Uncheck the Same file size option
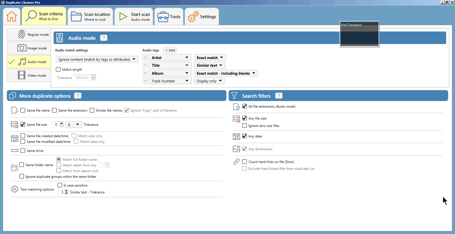The height and width of the screenshot is (234, 455). click(23, 124)
